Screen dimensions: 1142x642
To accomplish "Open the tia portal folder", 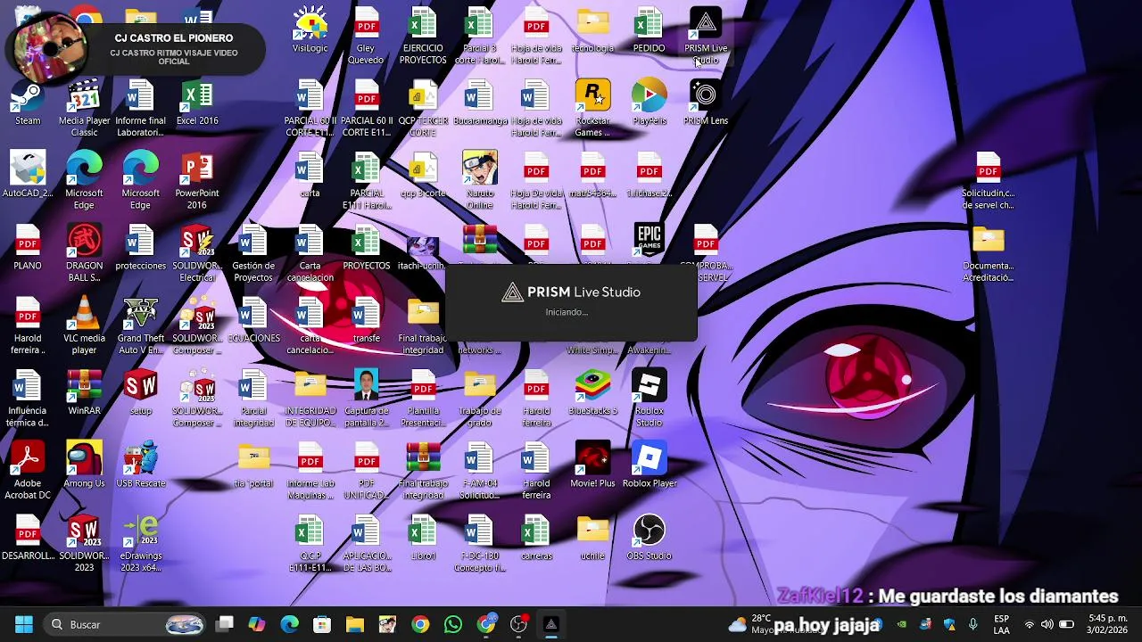I will pyautogui.click(x=253, y=465).
